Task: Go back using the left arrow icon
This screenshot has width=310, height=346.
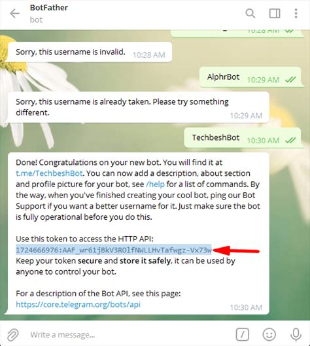Action: pyautogui.click(x=15, y=14)
